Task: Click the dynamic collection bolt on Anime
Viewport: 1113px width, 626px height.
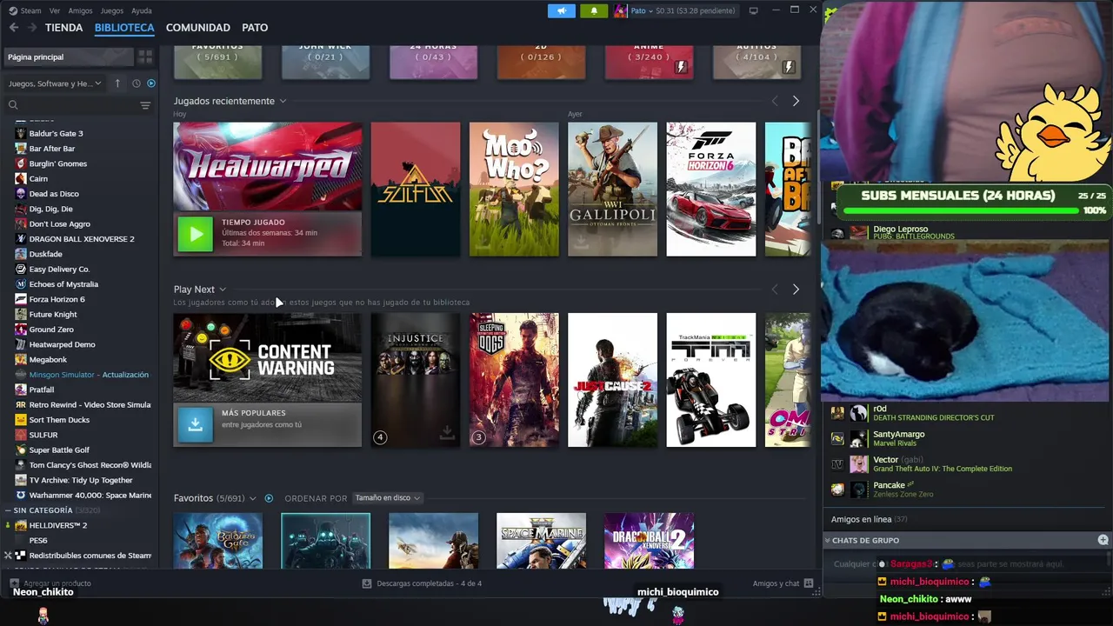Action: tap(682, 67)
